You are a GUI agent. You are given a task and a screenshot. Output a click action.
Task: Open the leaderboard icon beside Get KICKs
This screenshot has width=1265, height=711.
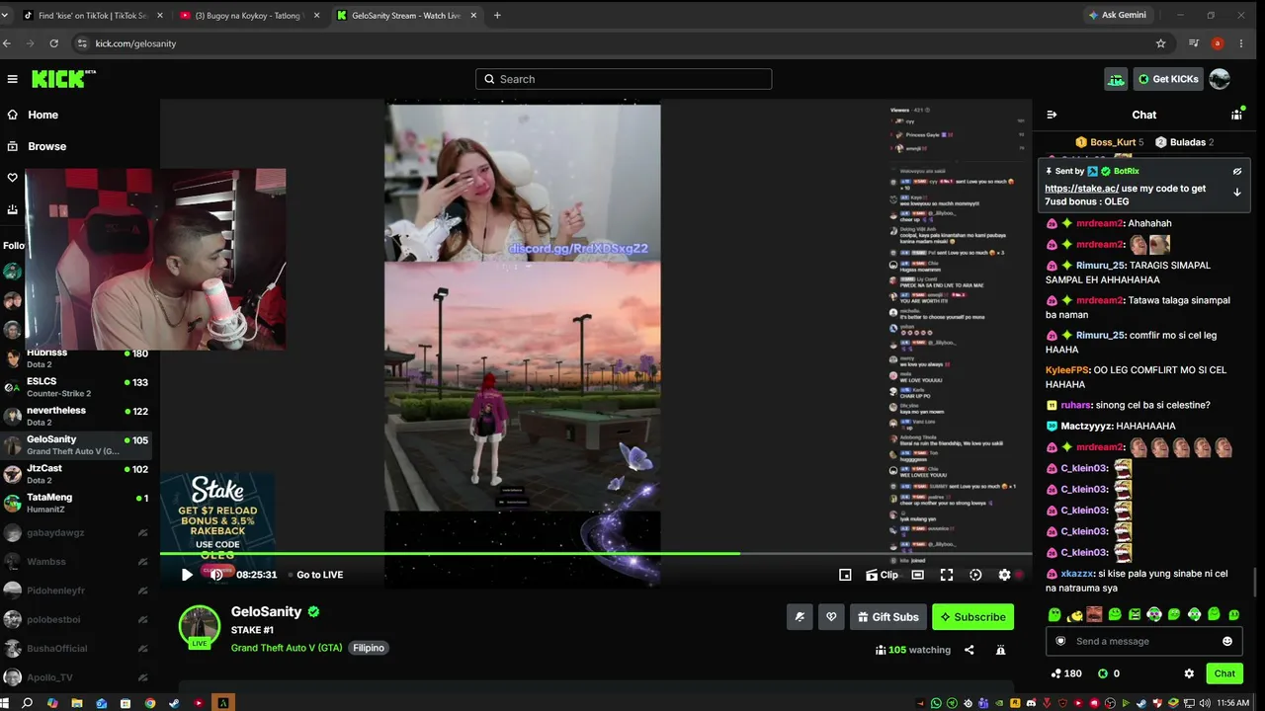pos(1116,79)
